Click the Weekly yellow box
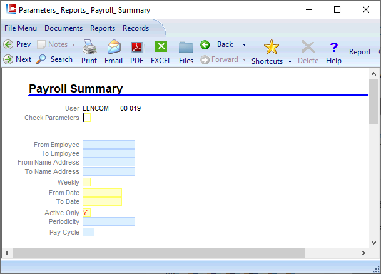Screen dimensions: 381x274 click(x=87, y=182)
